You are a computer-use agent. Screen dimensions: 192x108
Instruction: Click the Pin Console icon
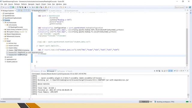[175, 71]
